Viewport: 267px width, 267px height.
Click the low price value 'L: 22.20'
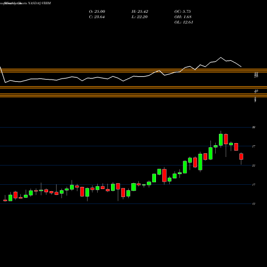(x=140, y=17)
